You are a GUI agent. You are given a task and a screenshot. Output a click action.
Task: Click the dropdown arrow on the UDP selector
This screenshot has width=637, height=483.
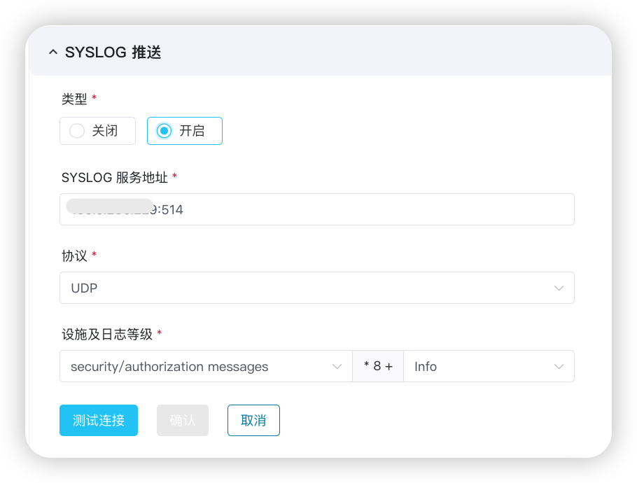[559, 288]
